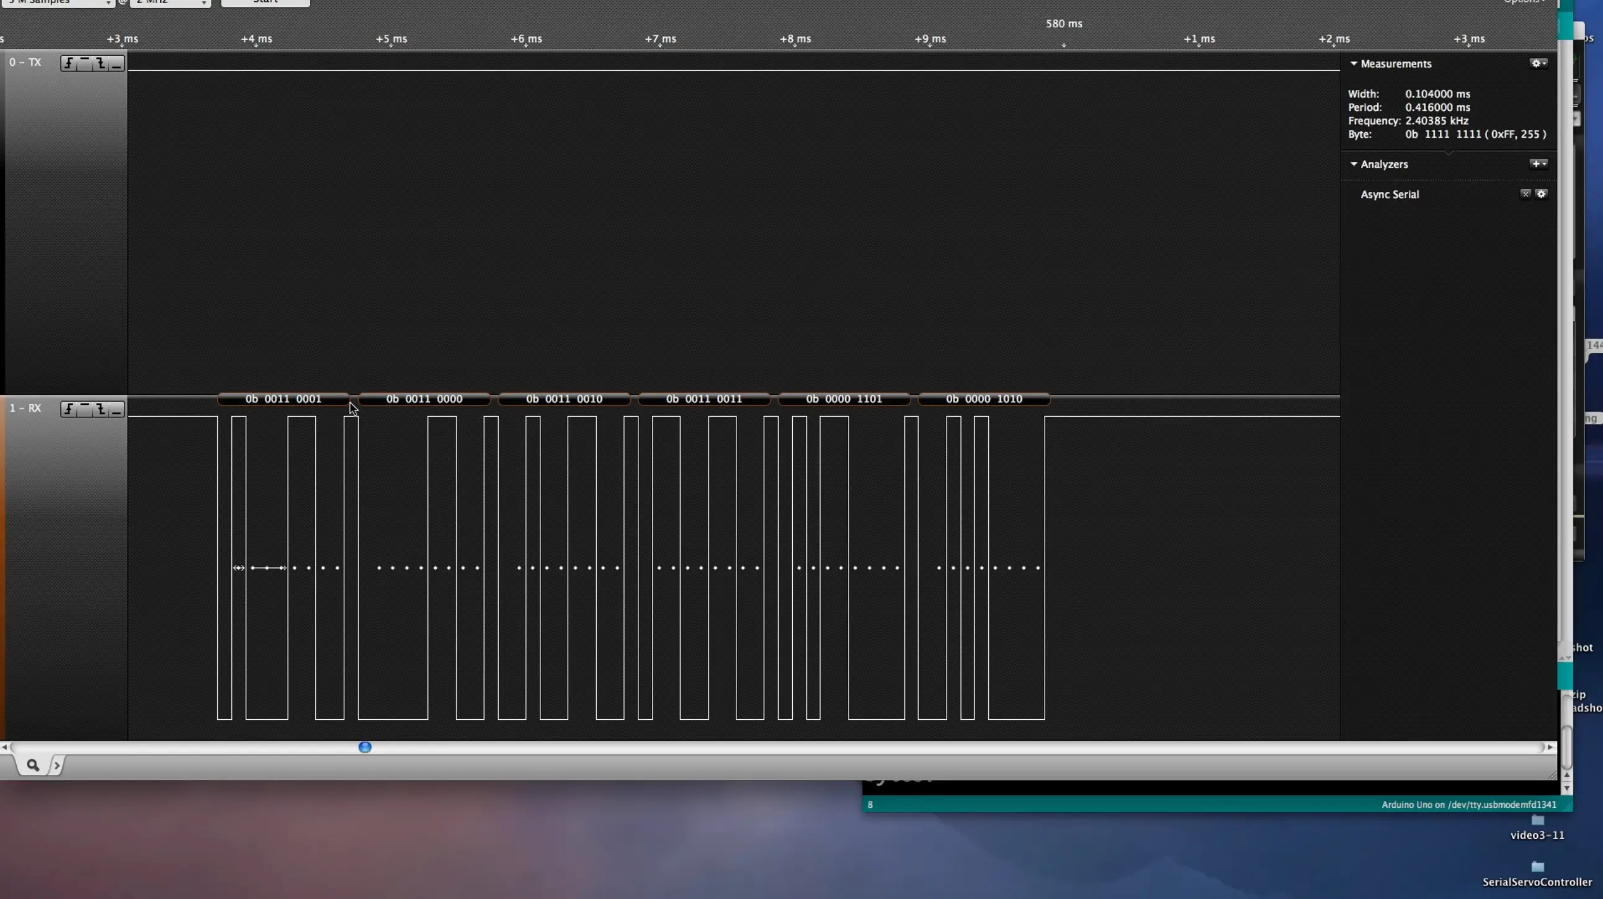Click the Start capture button
1603x899 pixels.
pos(265,2)
